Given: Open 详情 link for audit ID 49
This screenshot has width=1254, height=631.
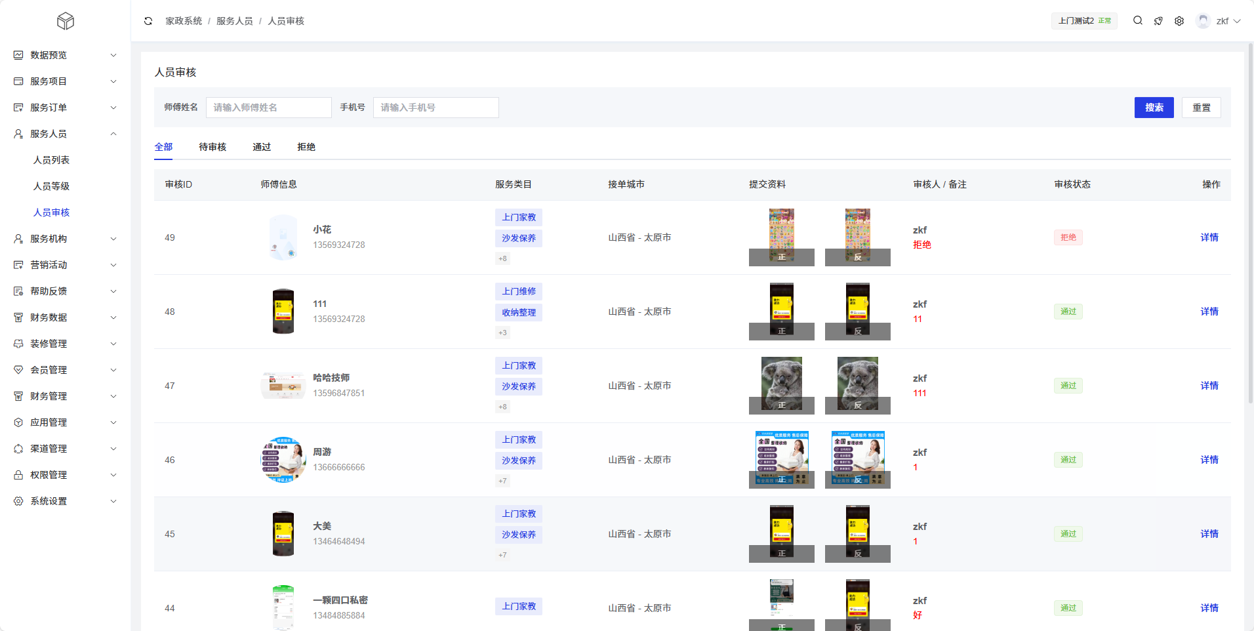Looking at the screenshot, I should pos(1209,237).
